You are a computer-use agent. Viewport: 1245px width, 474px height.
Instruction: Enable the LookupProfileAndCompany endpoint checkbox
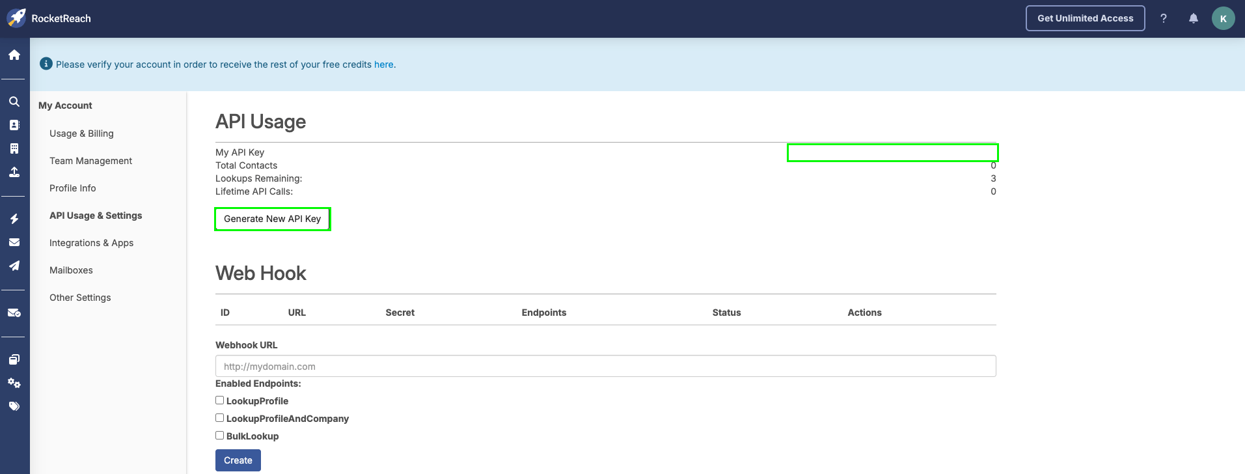coord(220,418)
